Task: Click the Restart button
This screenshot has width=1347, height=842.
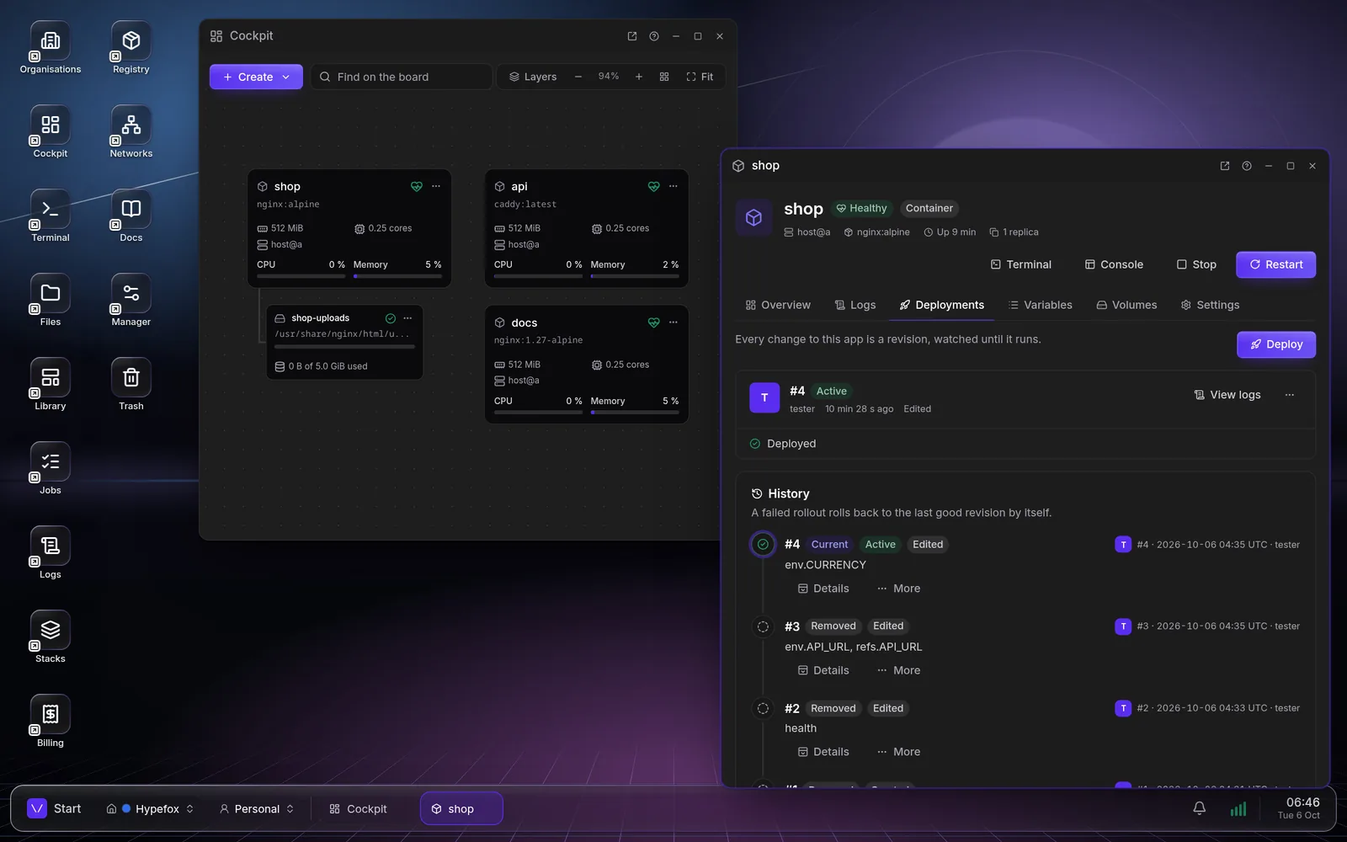Action: (1275, 264)
